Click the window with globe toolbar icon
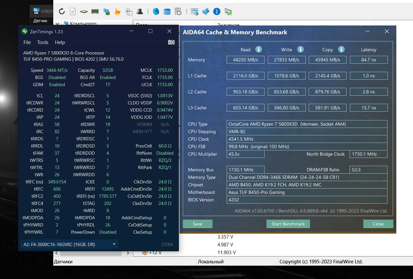Viewport: 413px width, 279px height. [x=195, y=12]
